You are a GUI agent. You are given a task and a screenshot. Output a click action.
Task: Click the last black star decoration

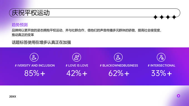174,17
